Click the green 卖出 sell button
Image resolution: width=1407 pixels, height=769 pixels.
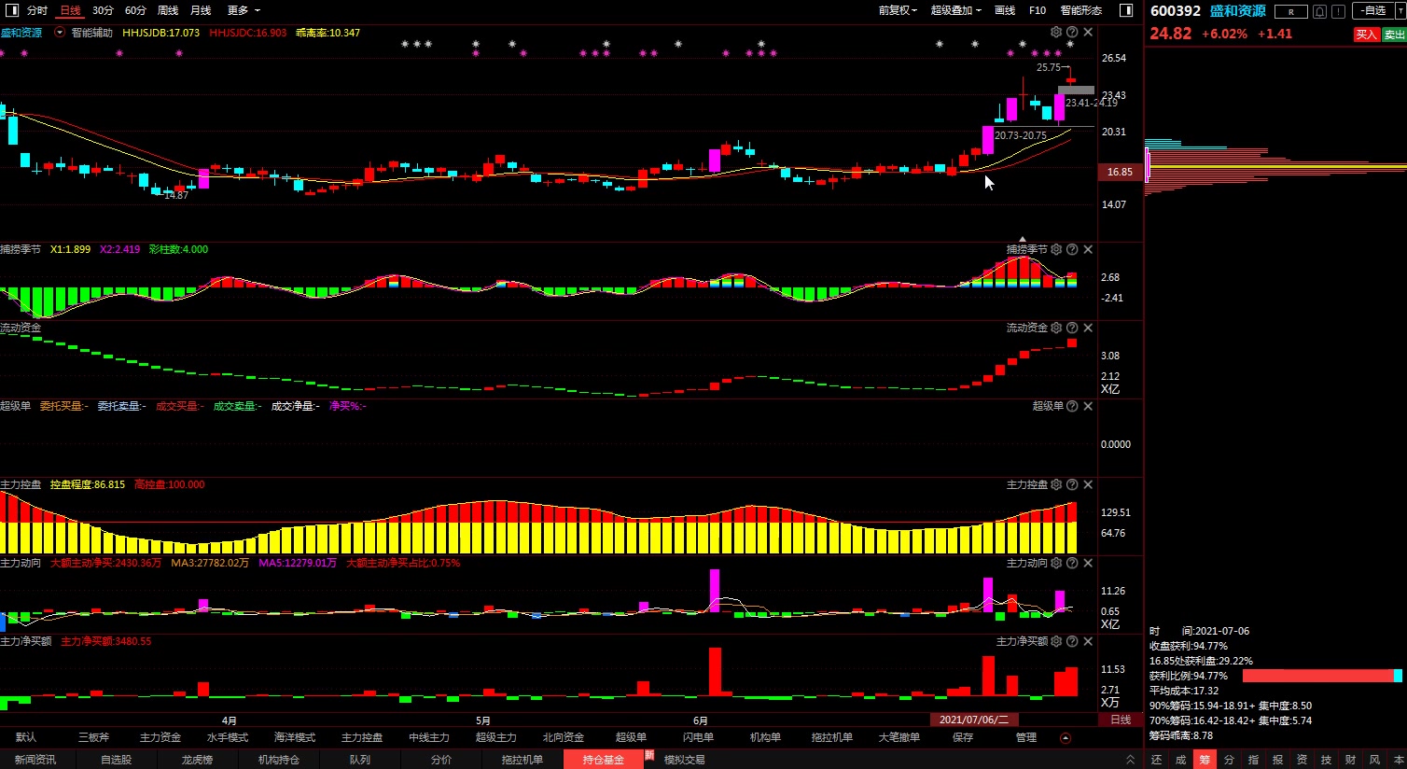(x=1394, y=35)
